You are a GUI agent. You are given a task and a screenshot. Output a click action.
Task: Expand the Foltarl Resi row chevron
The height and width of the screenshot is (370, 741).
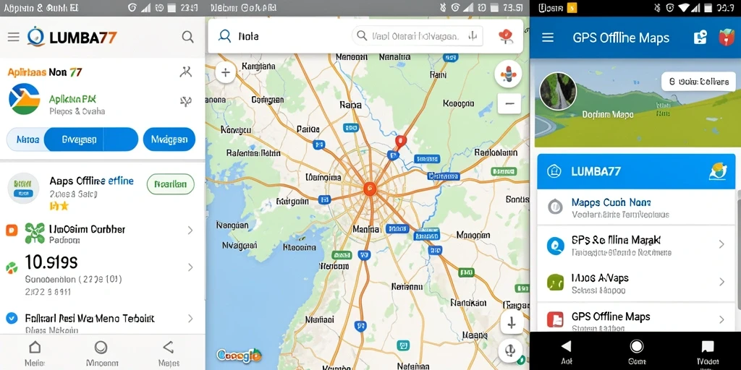pyautogui.click(x=190, y=318)
